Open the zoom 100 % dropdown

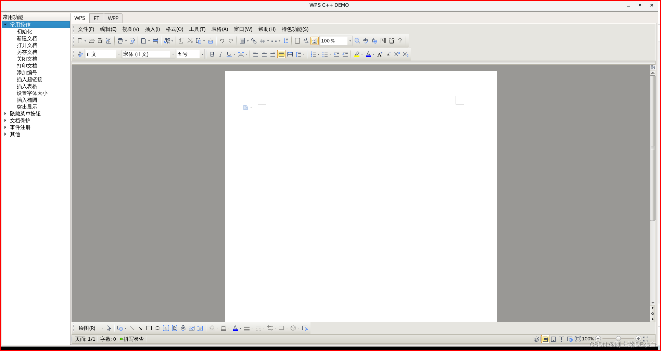pos(350,41)
